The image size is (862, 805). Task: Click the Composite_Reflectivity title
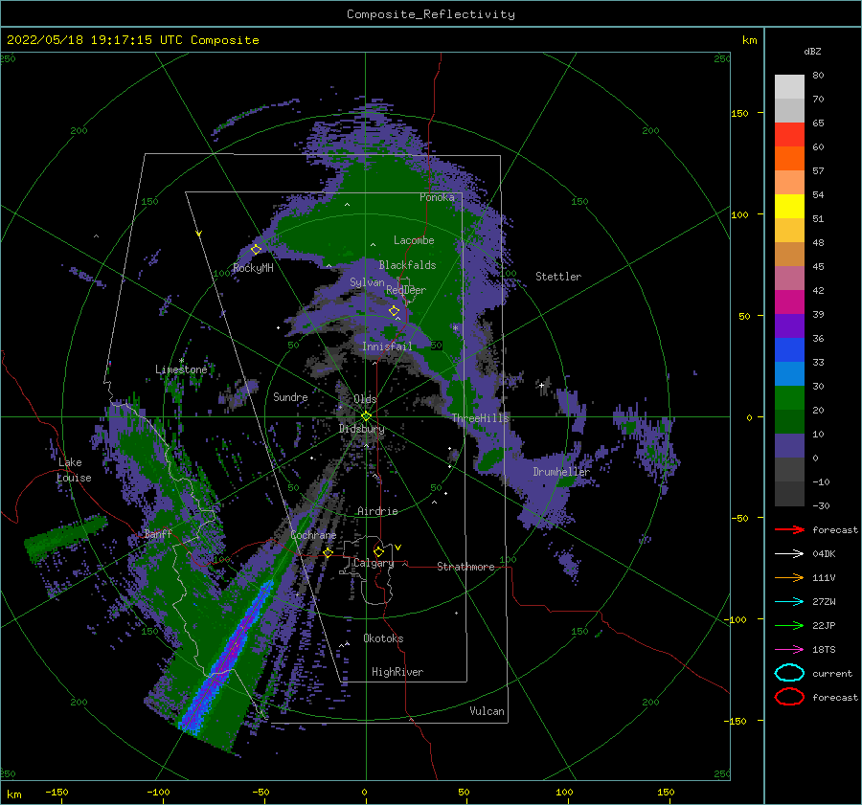coord(431,14)
